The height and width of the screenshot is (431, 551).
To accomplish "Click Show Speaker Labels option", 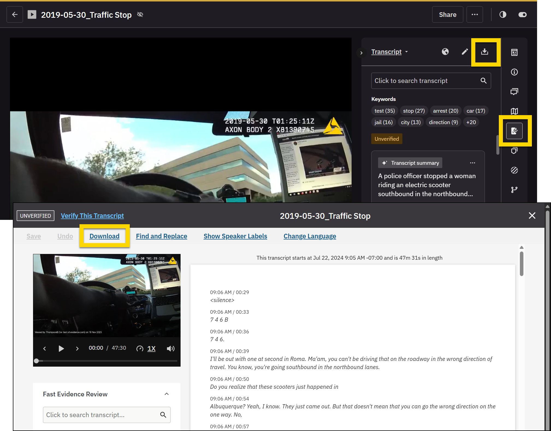I will point(235,236).
